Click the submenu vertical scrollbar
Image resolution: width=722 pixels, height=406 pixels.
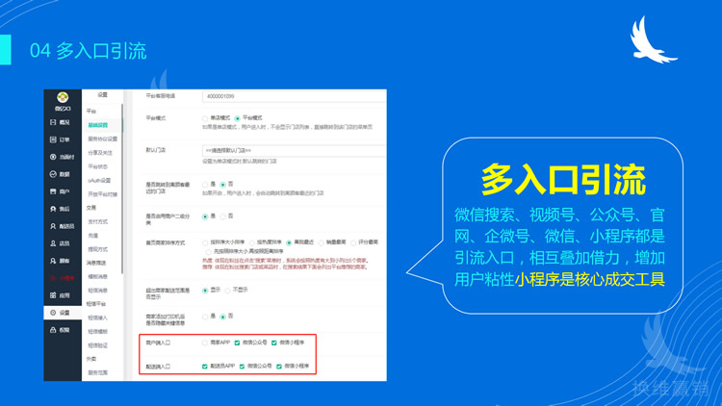tap(122, 189)
